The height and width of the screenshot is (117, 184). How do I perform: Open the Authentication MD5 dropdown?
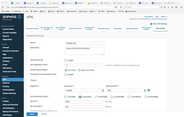point(126,91)
